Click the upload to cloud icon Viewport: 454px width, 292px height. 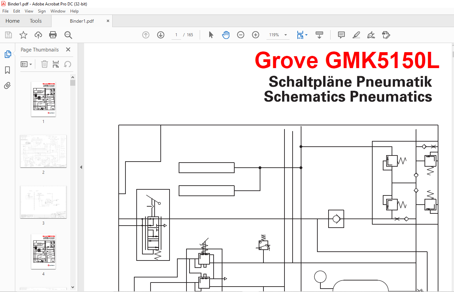pos(38,35)
